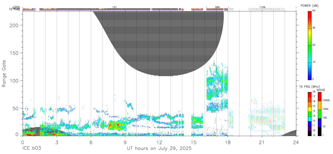
Task: Click the power colorbar gradient strip
Action: (309, 45)
